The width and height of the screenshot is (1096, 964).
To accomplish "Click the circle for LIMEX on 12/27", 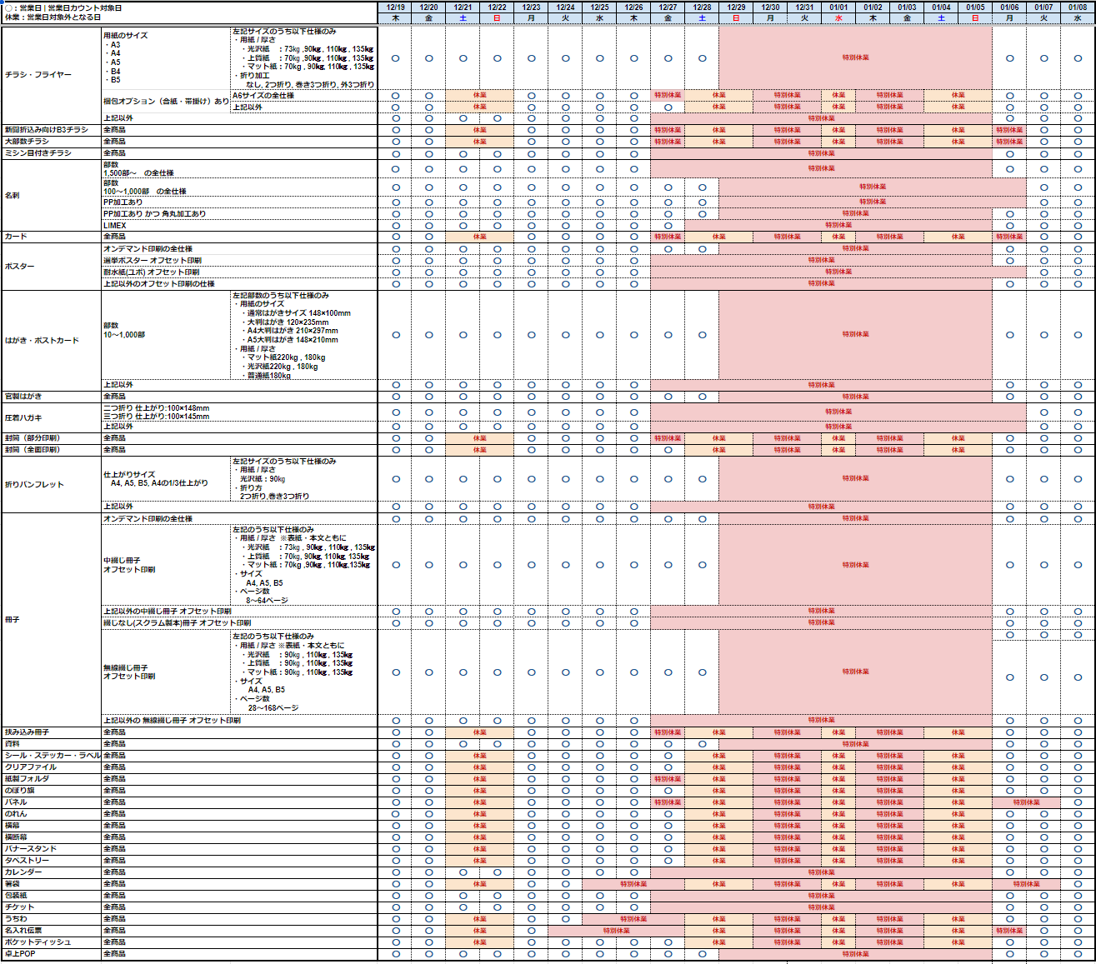I will [668, 226].
